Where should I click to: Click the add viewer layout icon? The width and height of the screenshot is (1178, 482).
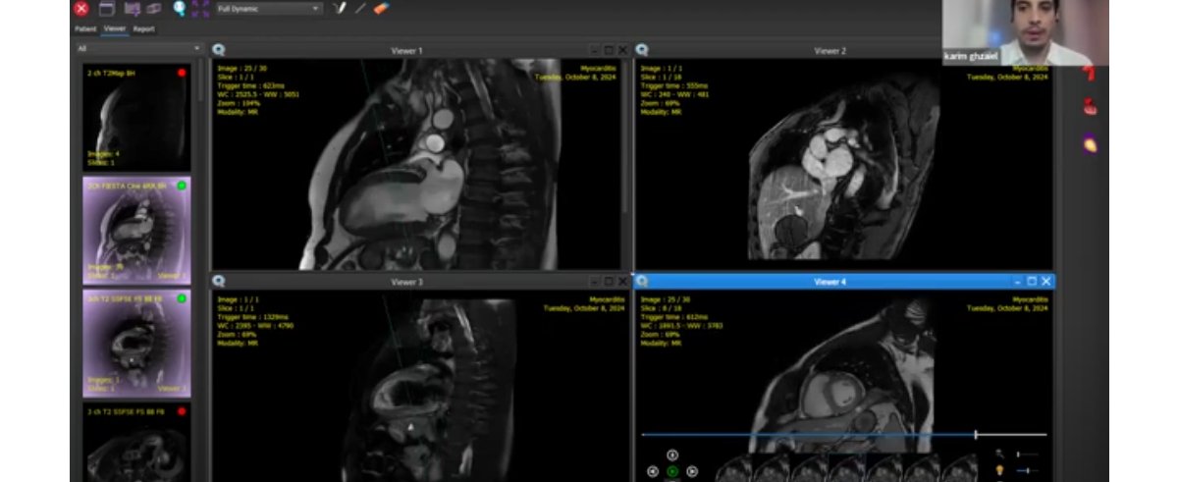pyautogui.click(x=133, y=8)
